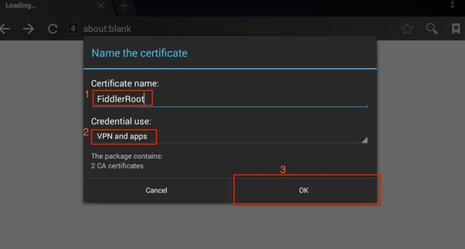Open the browser overflow menu dots

pos(453,4)
